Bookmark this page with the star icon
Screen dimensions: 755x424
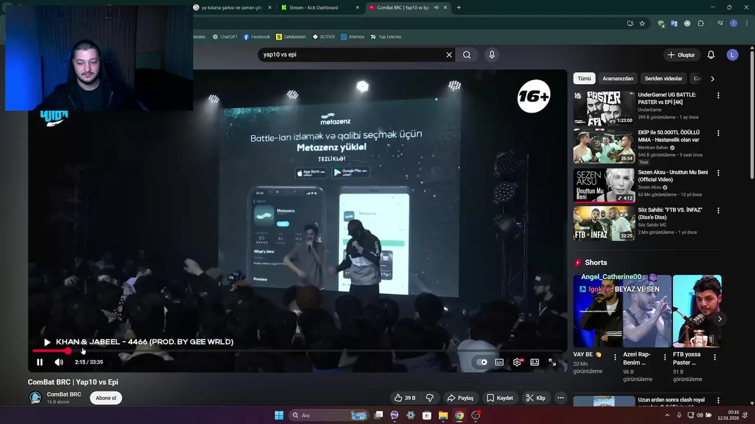pos(642,24)
